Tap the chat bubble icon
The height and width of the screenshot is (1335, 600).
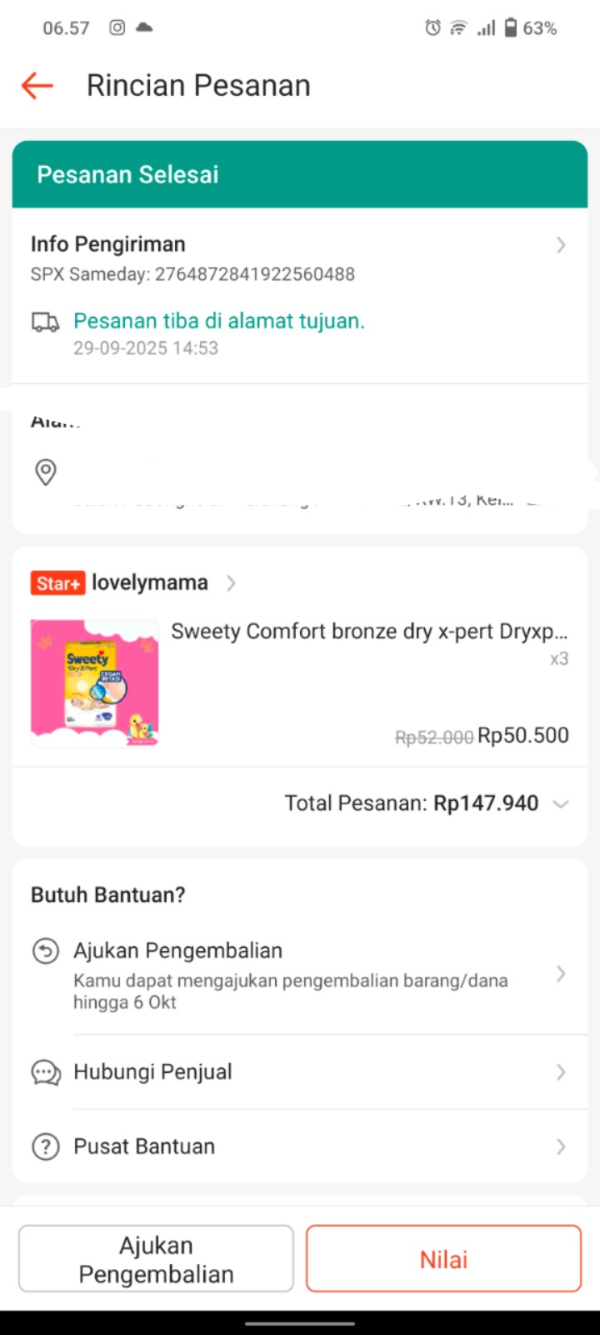[46, 1072]
